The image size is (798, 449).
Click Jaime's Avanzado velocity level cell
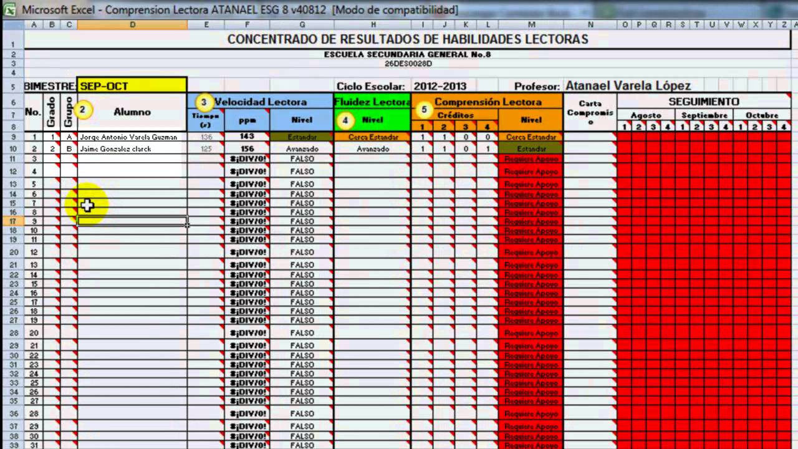(x=302, y=149)
